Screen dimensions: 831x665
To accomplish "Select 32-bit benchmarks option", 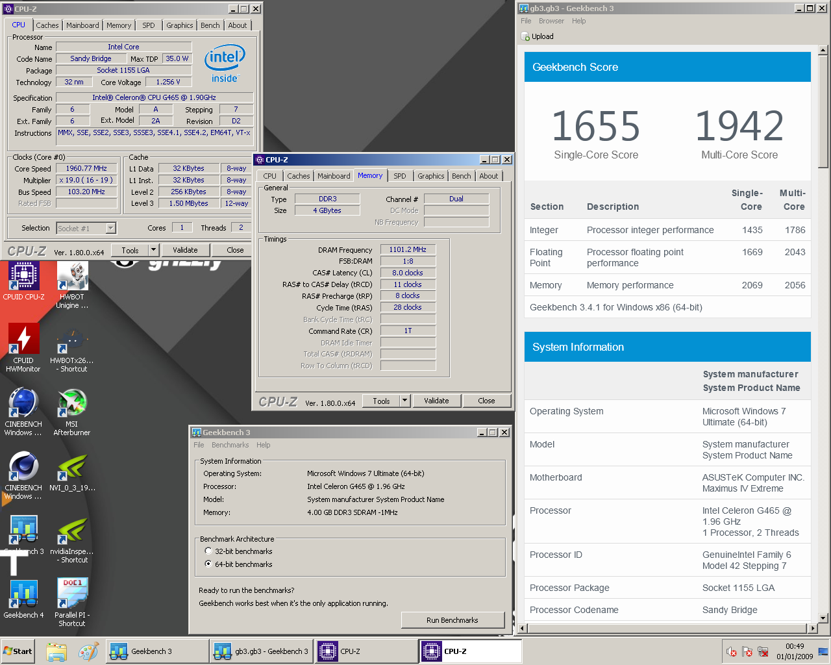I will click(x=208, y=551).
